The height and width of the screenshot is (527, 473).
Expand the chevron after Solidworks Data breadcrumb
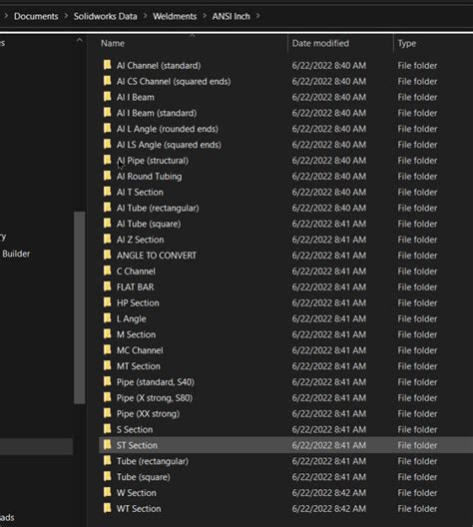coord(145,16)
